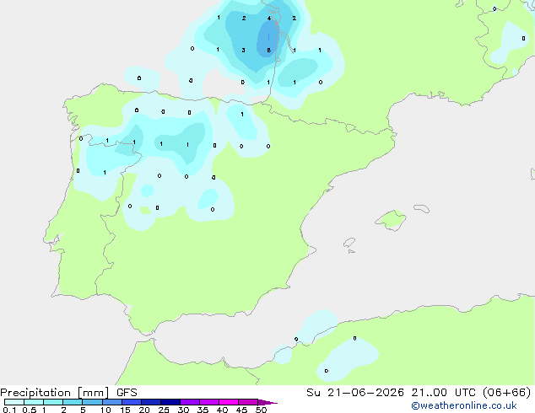This screenshot has width=535, height=413.
Task: Click the "0.5" legend scale label
Action: pos(30,410)
